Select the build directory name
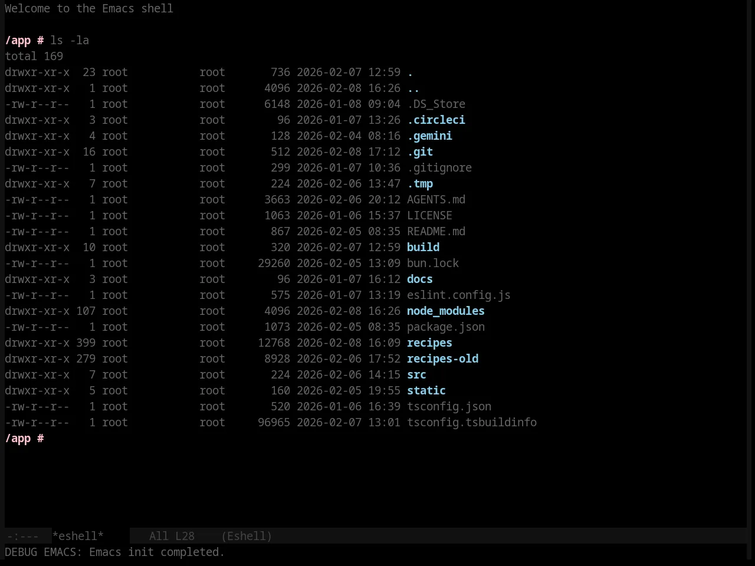Image resolution: width=755 pixels, height=566 pixels. [x=423, y=247]
